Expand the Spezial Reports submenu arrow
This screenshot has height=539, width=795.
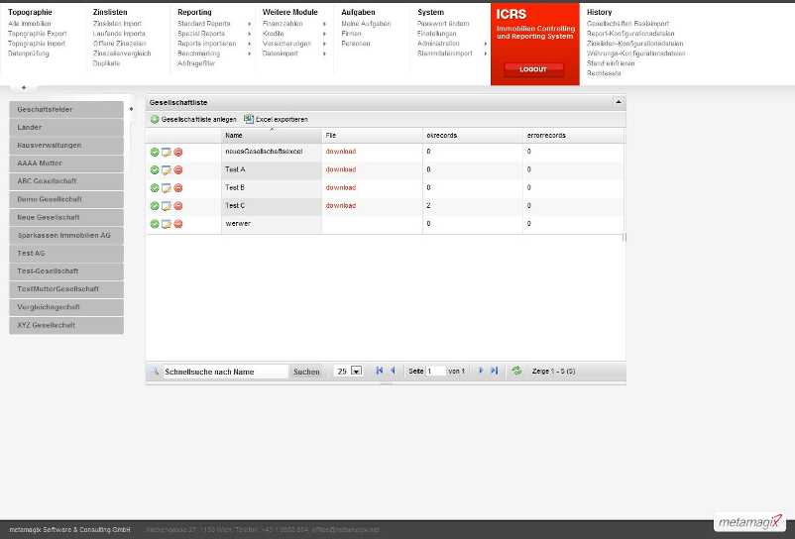pos(249,34)
